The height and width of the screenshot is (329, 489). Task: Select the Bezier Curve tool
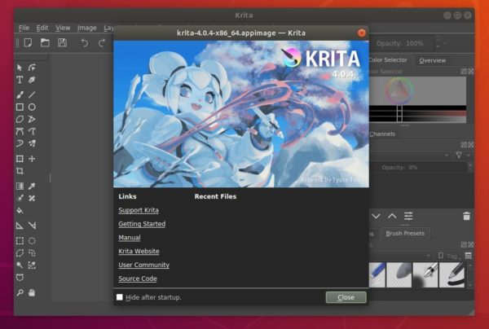click(x=20, y=131)
